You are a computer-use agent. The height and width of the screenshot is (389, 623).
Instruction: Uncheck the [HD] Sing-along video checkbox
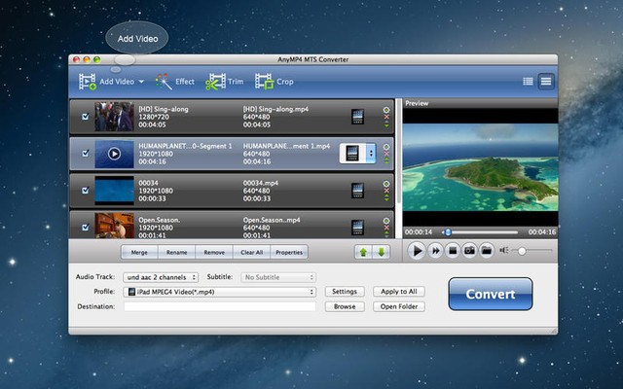point(85,117)
